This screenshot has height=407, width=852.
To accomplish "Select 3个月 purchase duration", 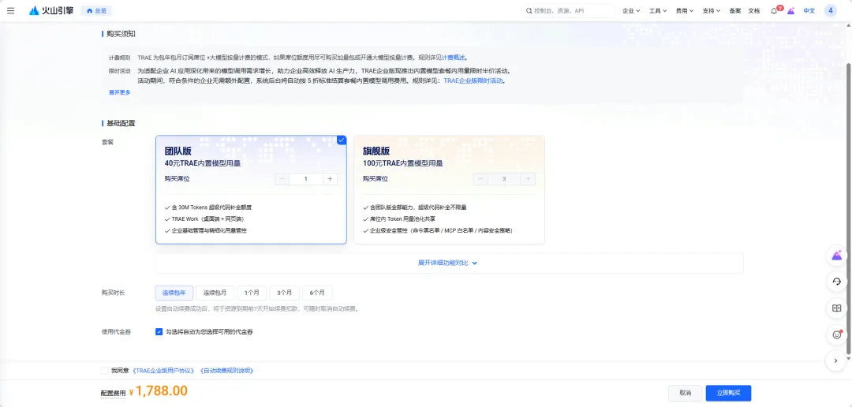I will (x=284, y=293).
